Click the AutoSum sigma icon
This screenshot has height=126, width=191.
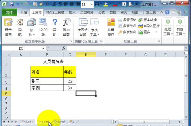47,4
